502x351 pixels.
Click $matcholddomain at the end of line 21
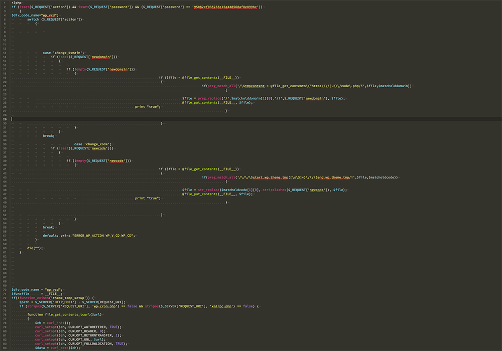click(393, 86)
